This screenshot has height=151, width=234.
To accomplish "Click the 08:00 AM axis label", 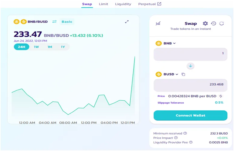I will click(x=68, y=123).
